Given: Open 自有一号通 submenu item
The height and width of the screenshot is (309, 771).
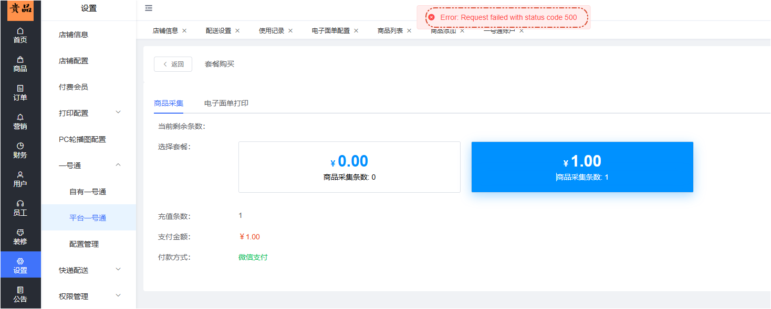Looking at the screenshot, I should click(x=88, y=192).
